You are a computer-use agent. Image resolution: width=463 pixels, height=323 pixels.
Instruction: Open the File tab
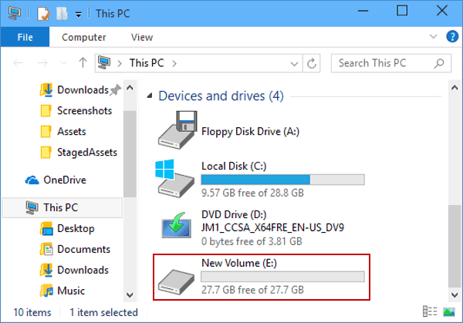tap(25, 37)
